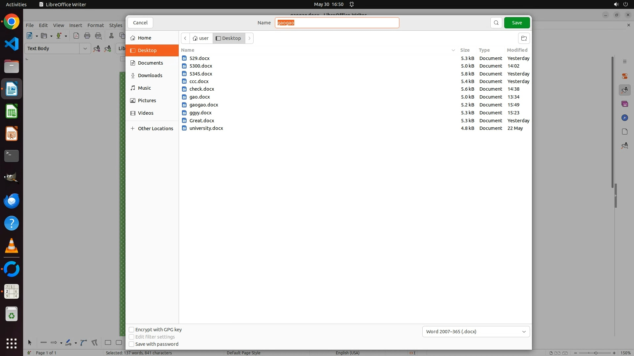Create a new folder with folder icon
The image size is (634, 356).
(524, 38)
